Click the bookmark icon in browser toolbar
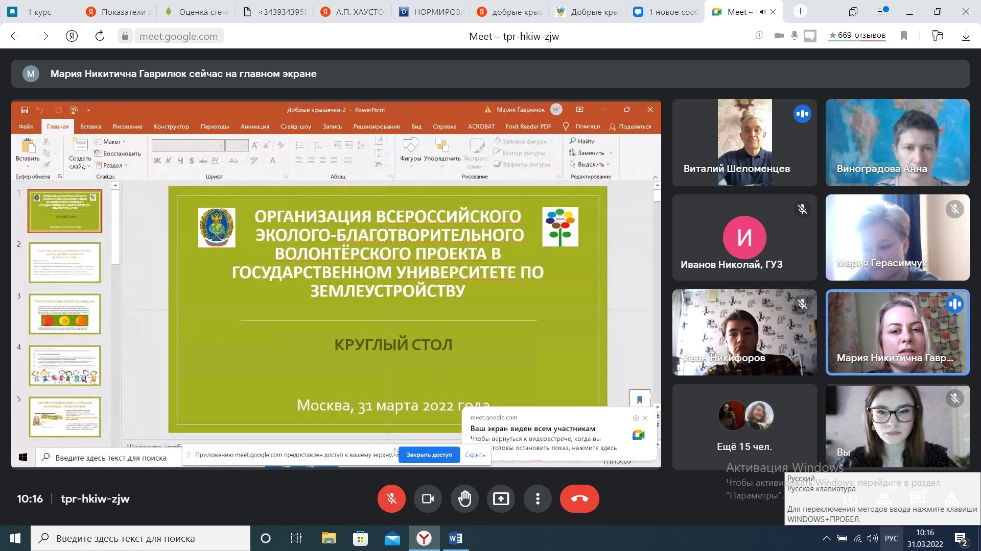Image resolution: width=981 pixels, height=551 pixels. pyautogui.click(x=904, y=36)
